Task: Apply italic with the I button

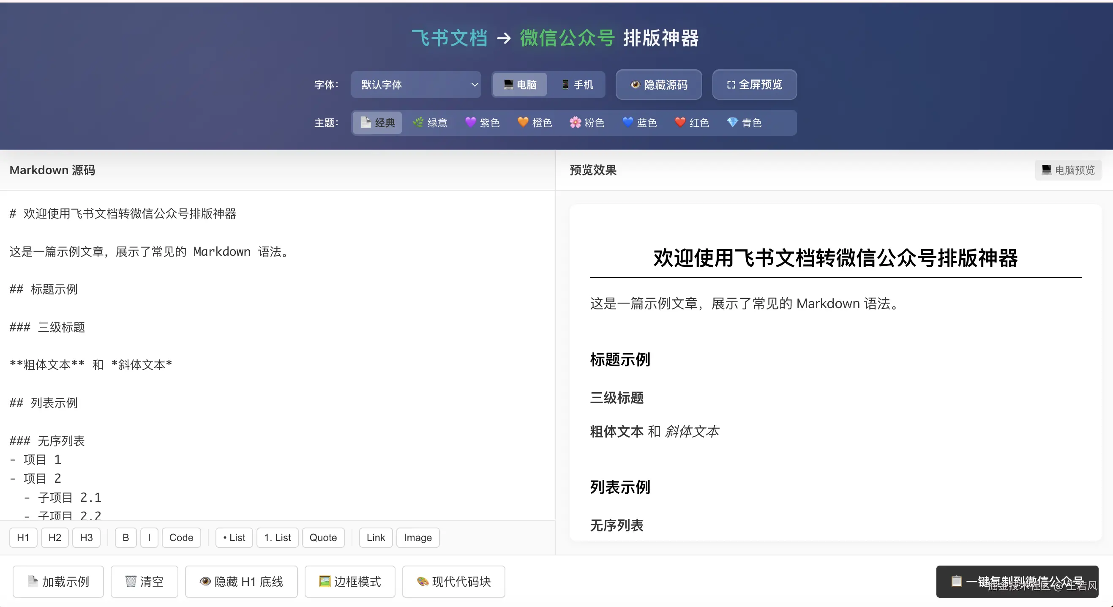Action: [x=149, y=537]
